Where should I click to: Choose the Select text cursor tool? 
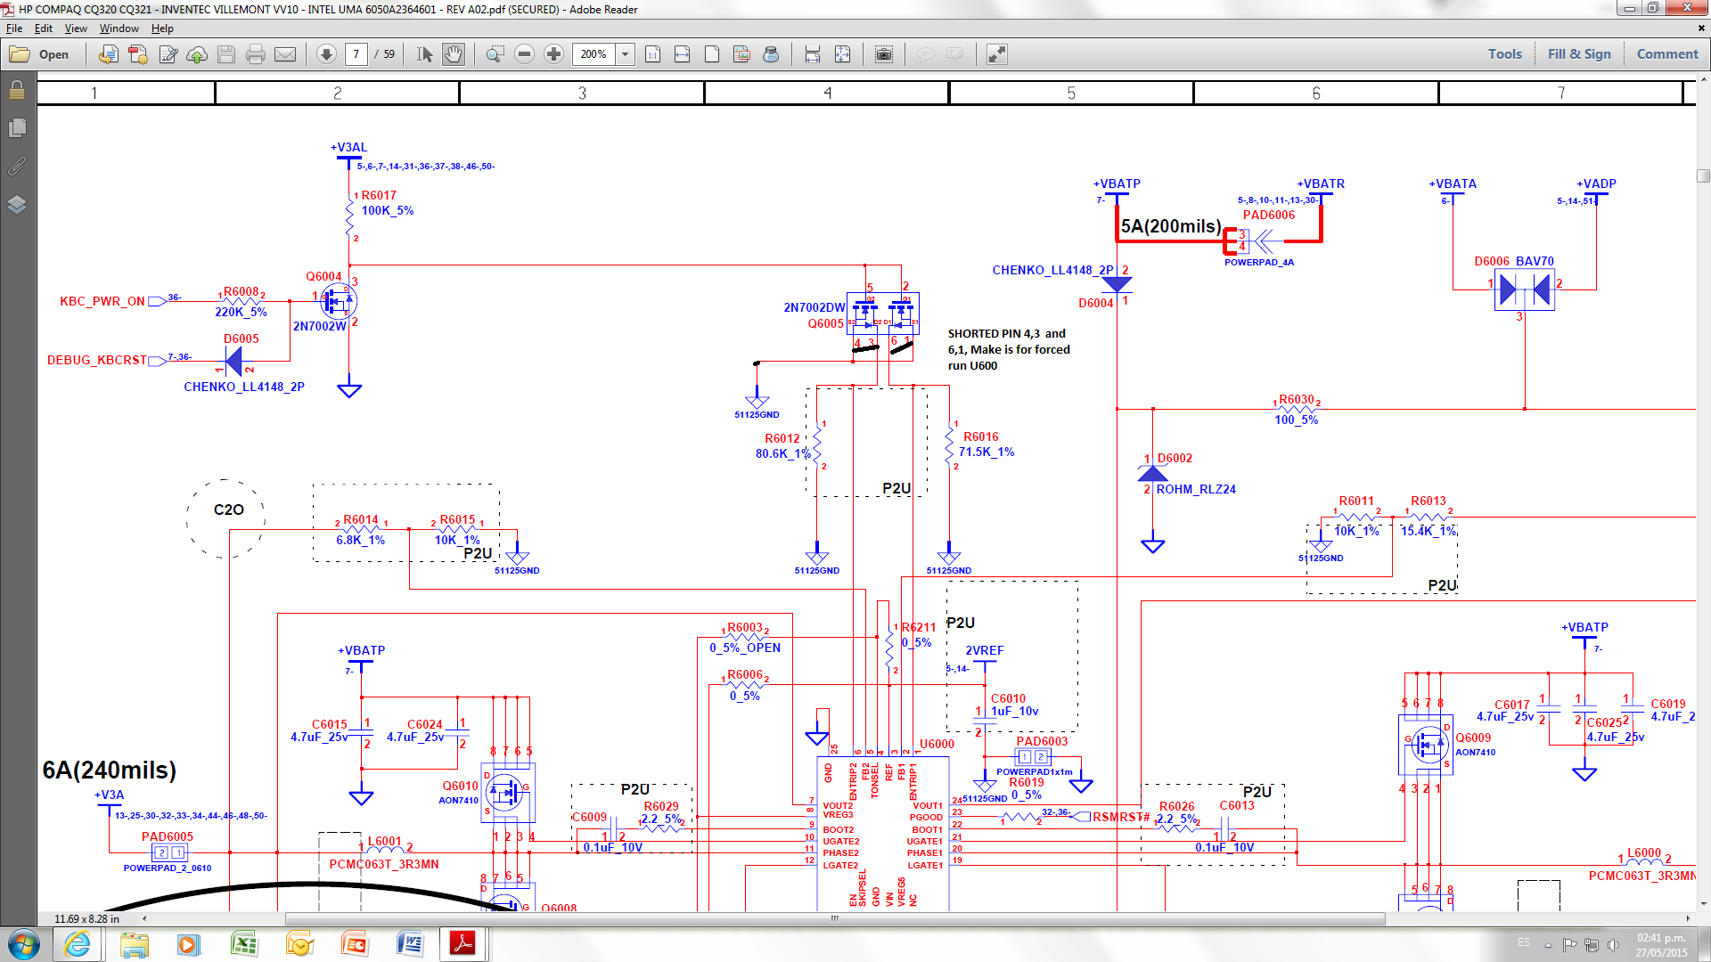(x=424, y=54)
